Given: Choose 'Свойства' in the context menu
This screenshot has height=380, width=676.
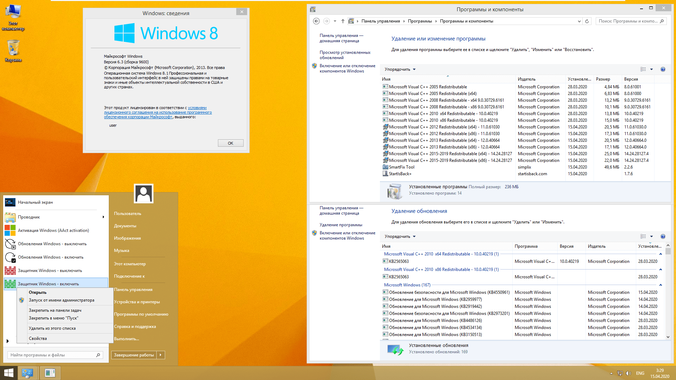Looking at the screenshot, I should (38, 338).
